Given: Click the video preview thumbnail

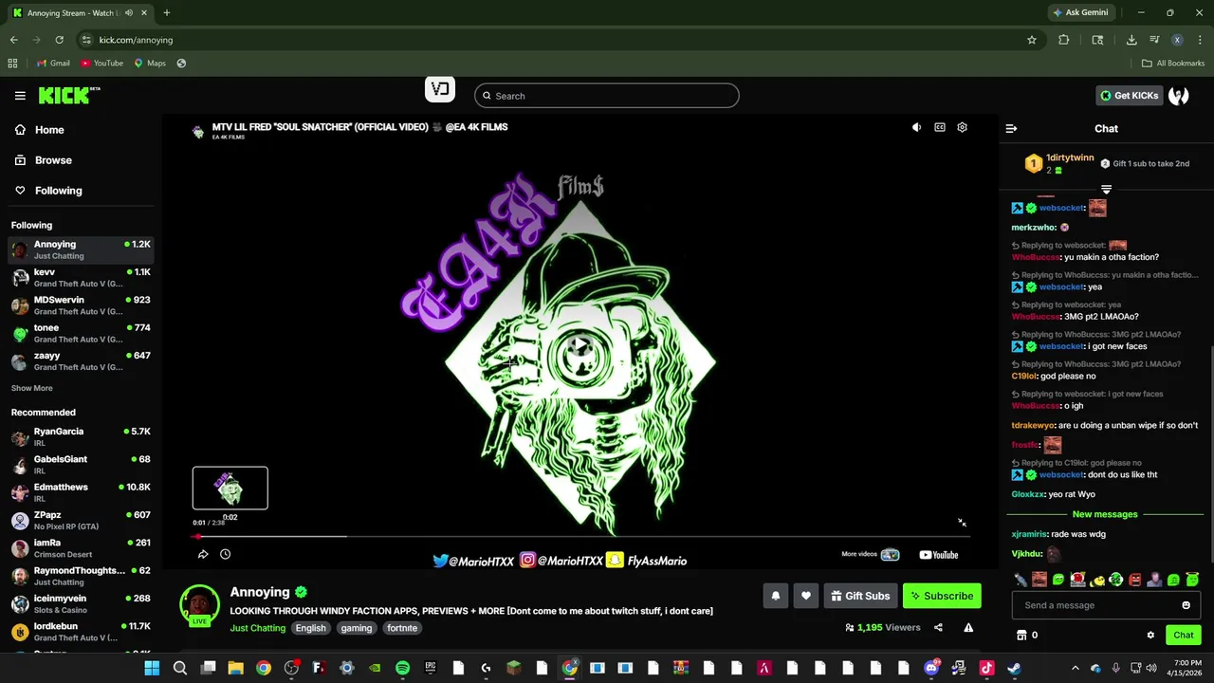Looking at the screenshot, I should coord(230,489).
